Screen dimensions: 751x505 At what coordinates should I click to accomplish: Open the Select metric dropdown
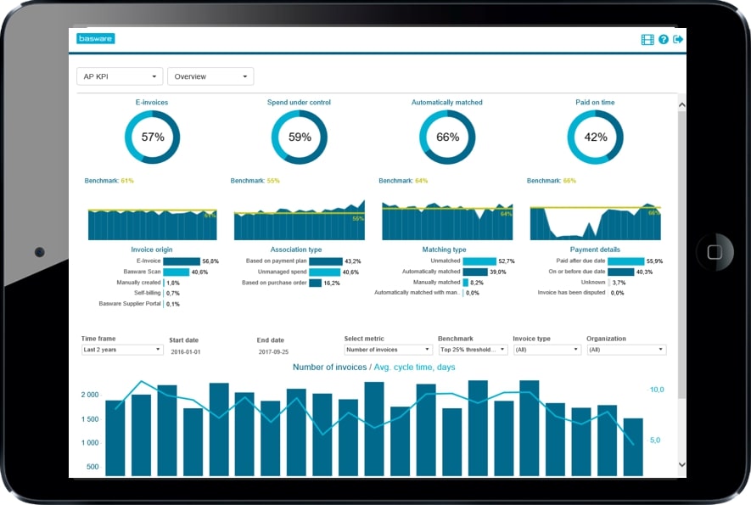pos(389,350)
